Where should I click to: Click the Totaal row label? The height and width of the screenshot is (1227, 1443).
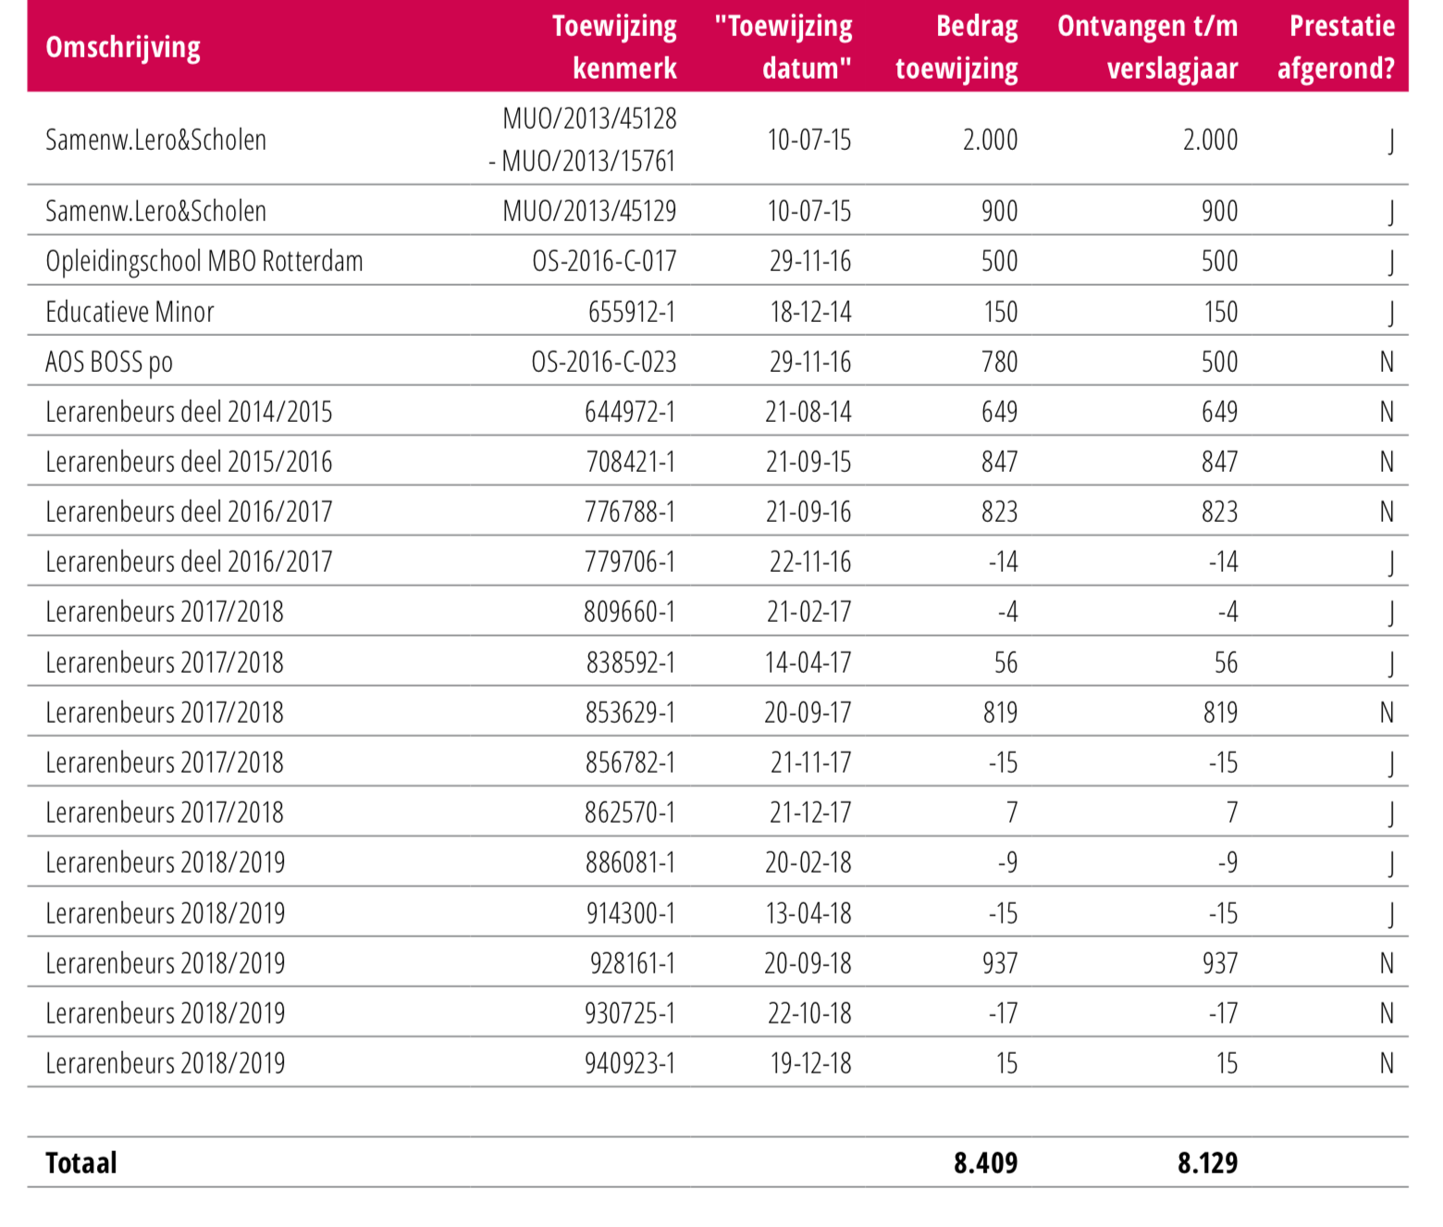point(81,1163)
